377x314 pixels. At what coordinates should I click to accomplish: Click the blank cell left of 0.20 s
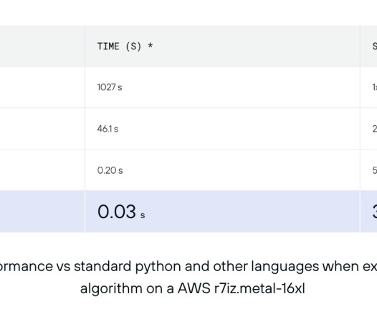pos(42,170)
